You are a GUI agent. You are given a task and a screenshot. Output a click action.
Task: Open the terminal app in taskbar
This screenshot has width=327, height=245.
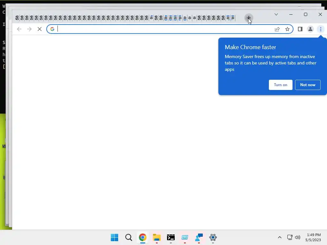tap(171, 237)
